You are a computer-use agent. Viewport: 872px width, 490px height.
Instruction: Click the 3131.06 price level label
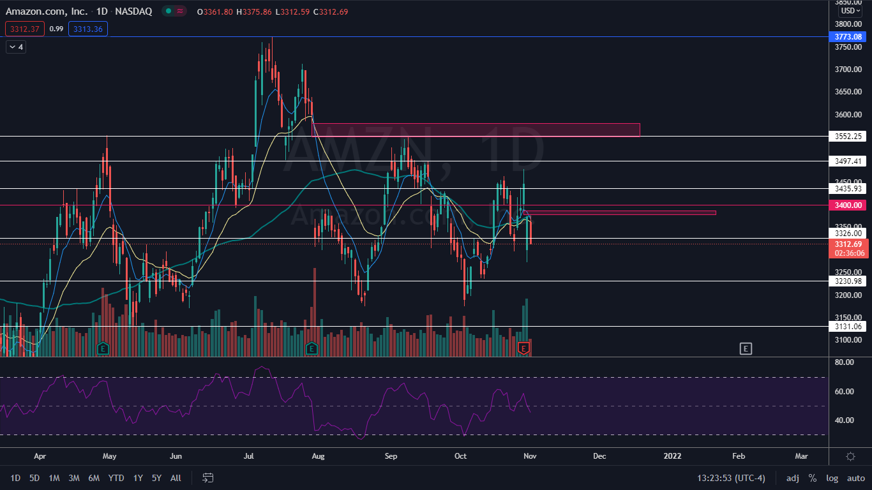click(x=848, y=326)
